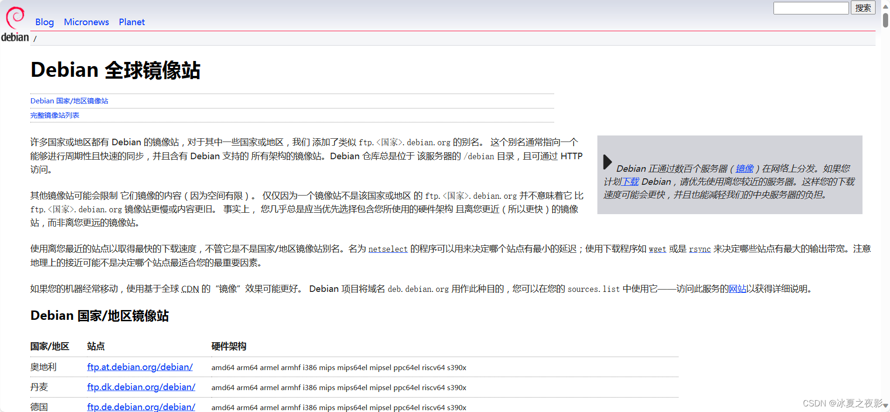Open ftp.at.debian.org/debian/ mirror link
The image size is (890, 412).
point(140,367)
